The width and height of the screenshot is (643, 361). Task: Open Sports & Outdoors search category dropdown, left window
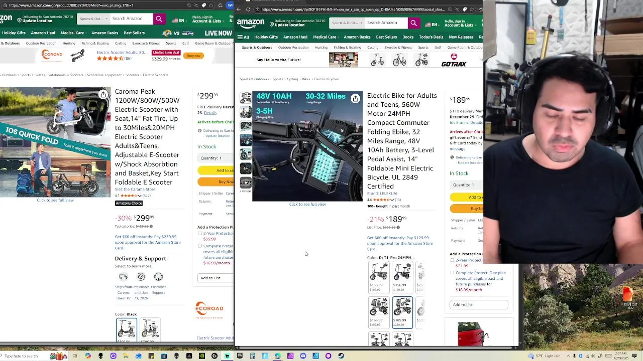point(93,19)
